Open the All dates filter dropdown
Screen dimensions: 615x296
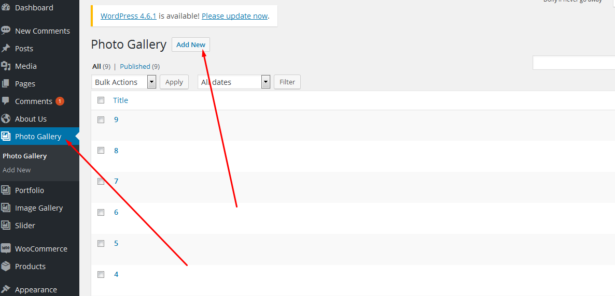(x=234, y=82)
